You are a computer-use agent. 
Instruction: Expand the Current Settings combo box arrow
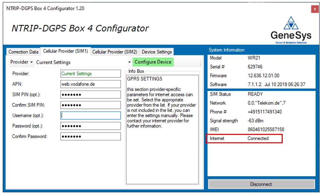pos(129,62)
